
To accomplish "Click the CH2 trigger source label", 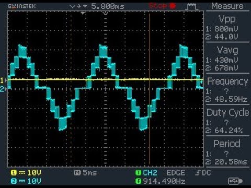I will point(150,173).
